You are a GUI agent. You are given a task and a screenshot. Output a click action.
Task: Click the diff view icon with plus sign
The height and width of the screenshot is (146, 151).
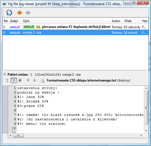7,80
